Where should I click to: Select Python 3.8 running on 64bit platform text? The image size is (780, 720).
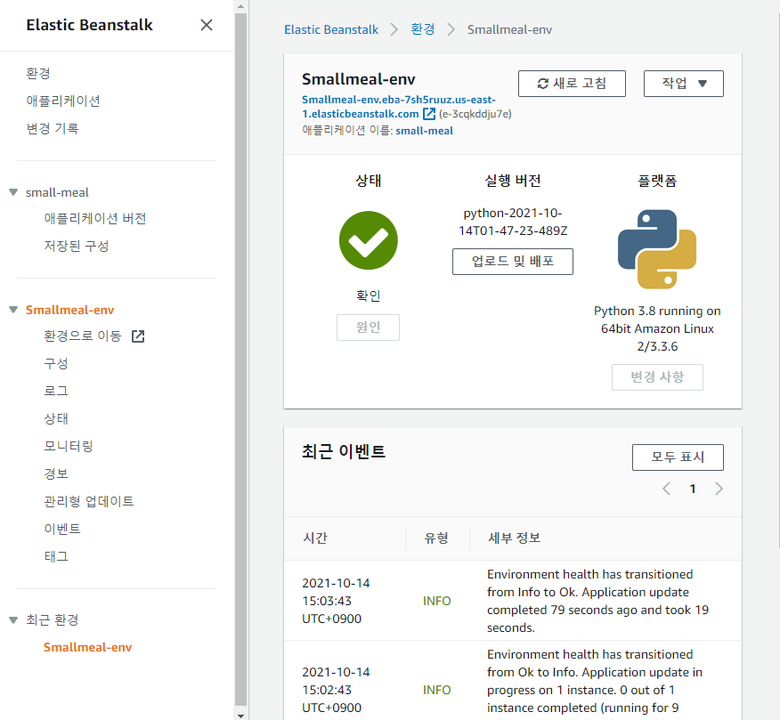tap(657, 328)
